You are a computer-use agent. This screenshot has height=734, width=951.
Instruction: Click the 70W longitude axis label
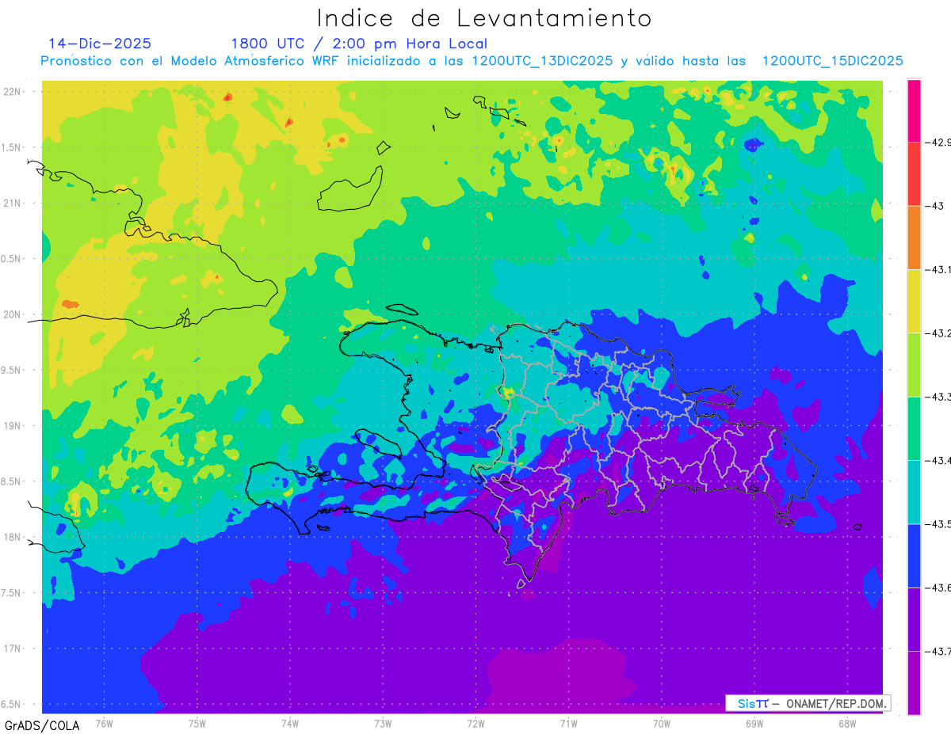click(x=662, y=723)
